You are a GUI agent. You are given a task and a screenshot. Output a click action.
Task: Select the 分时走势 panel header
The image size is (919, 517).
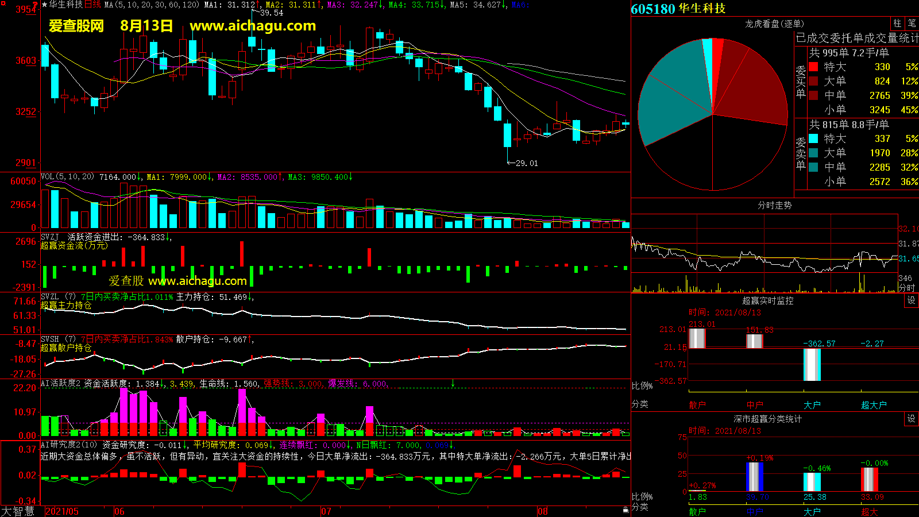pos(774,205)
